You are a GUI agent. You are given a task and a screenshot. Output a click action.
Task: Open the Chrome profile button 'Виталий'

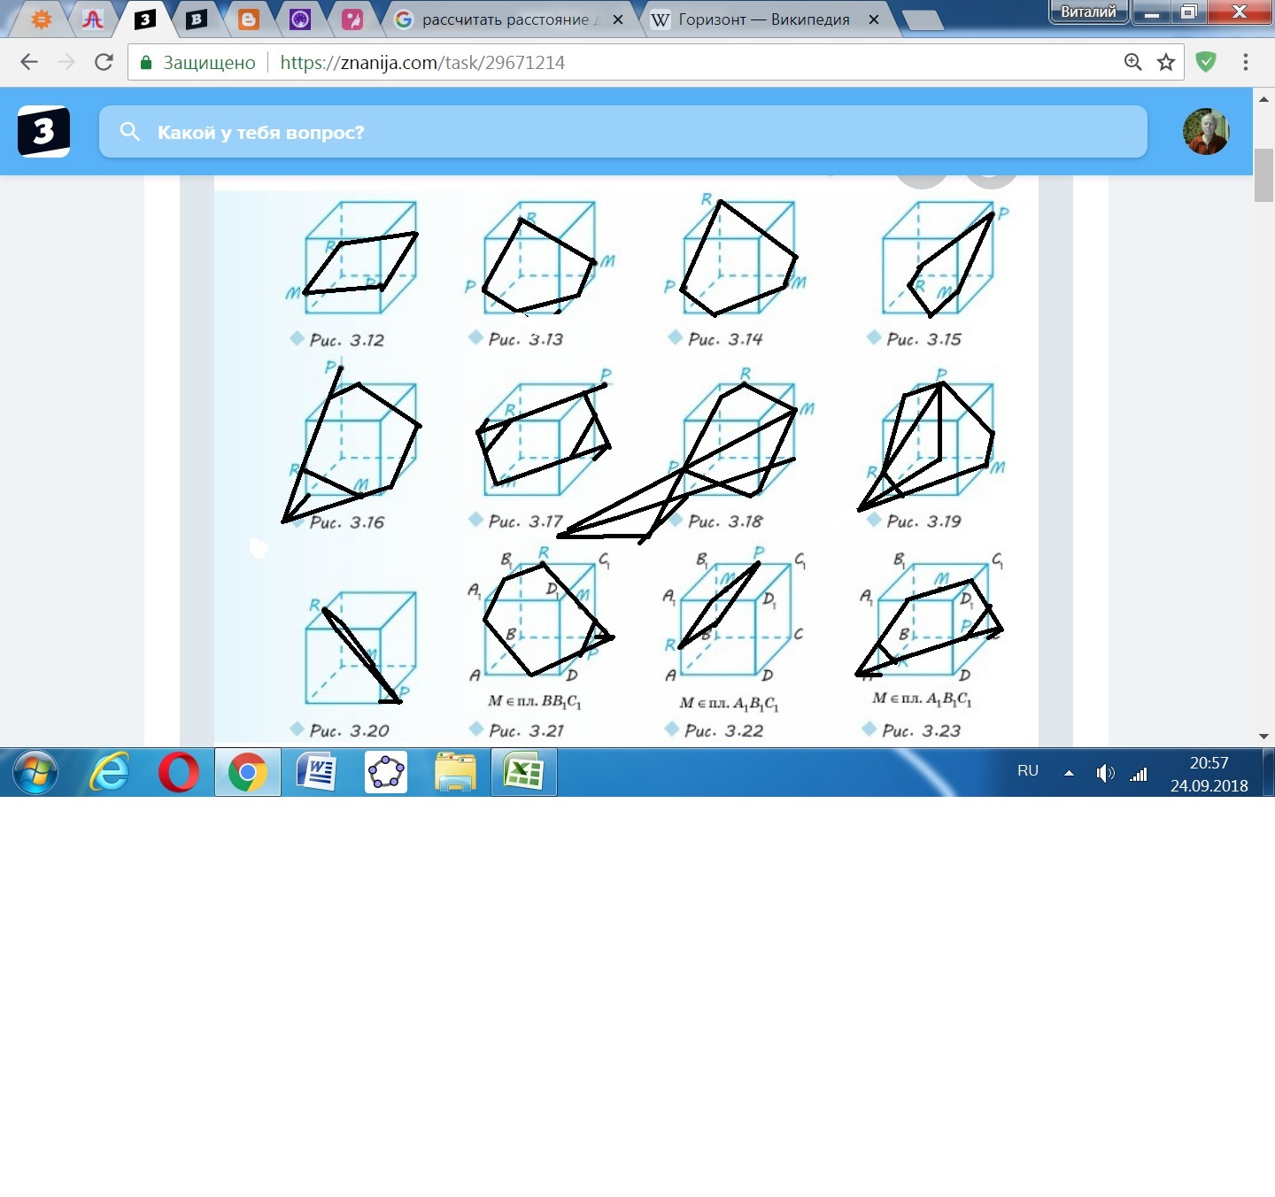[1088, 12]
